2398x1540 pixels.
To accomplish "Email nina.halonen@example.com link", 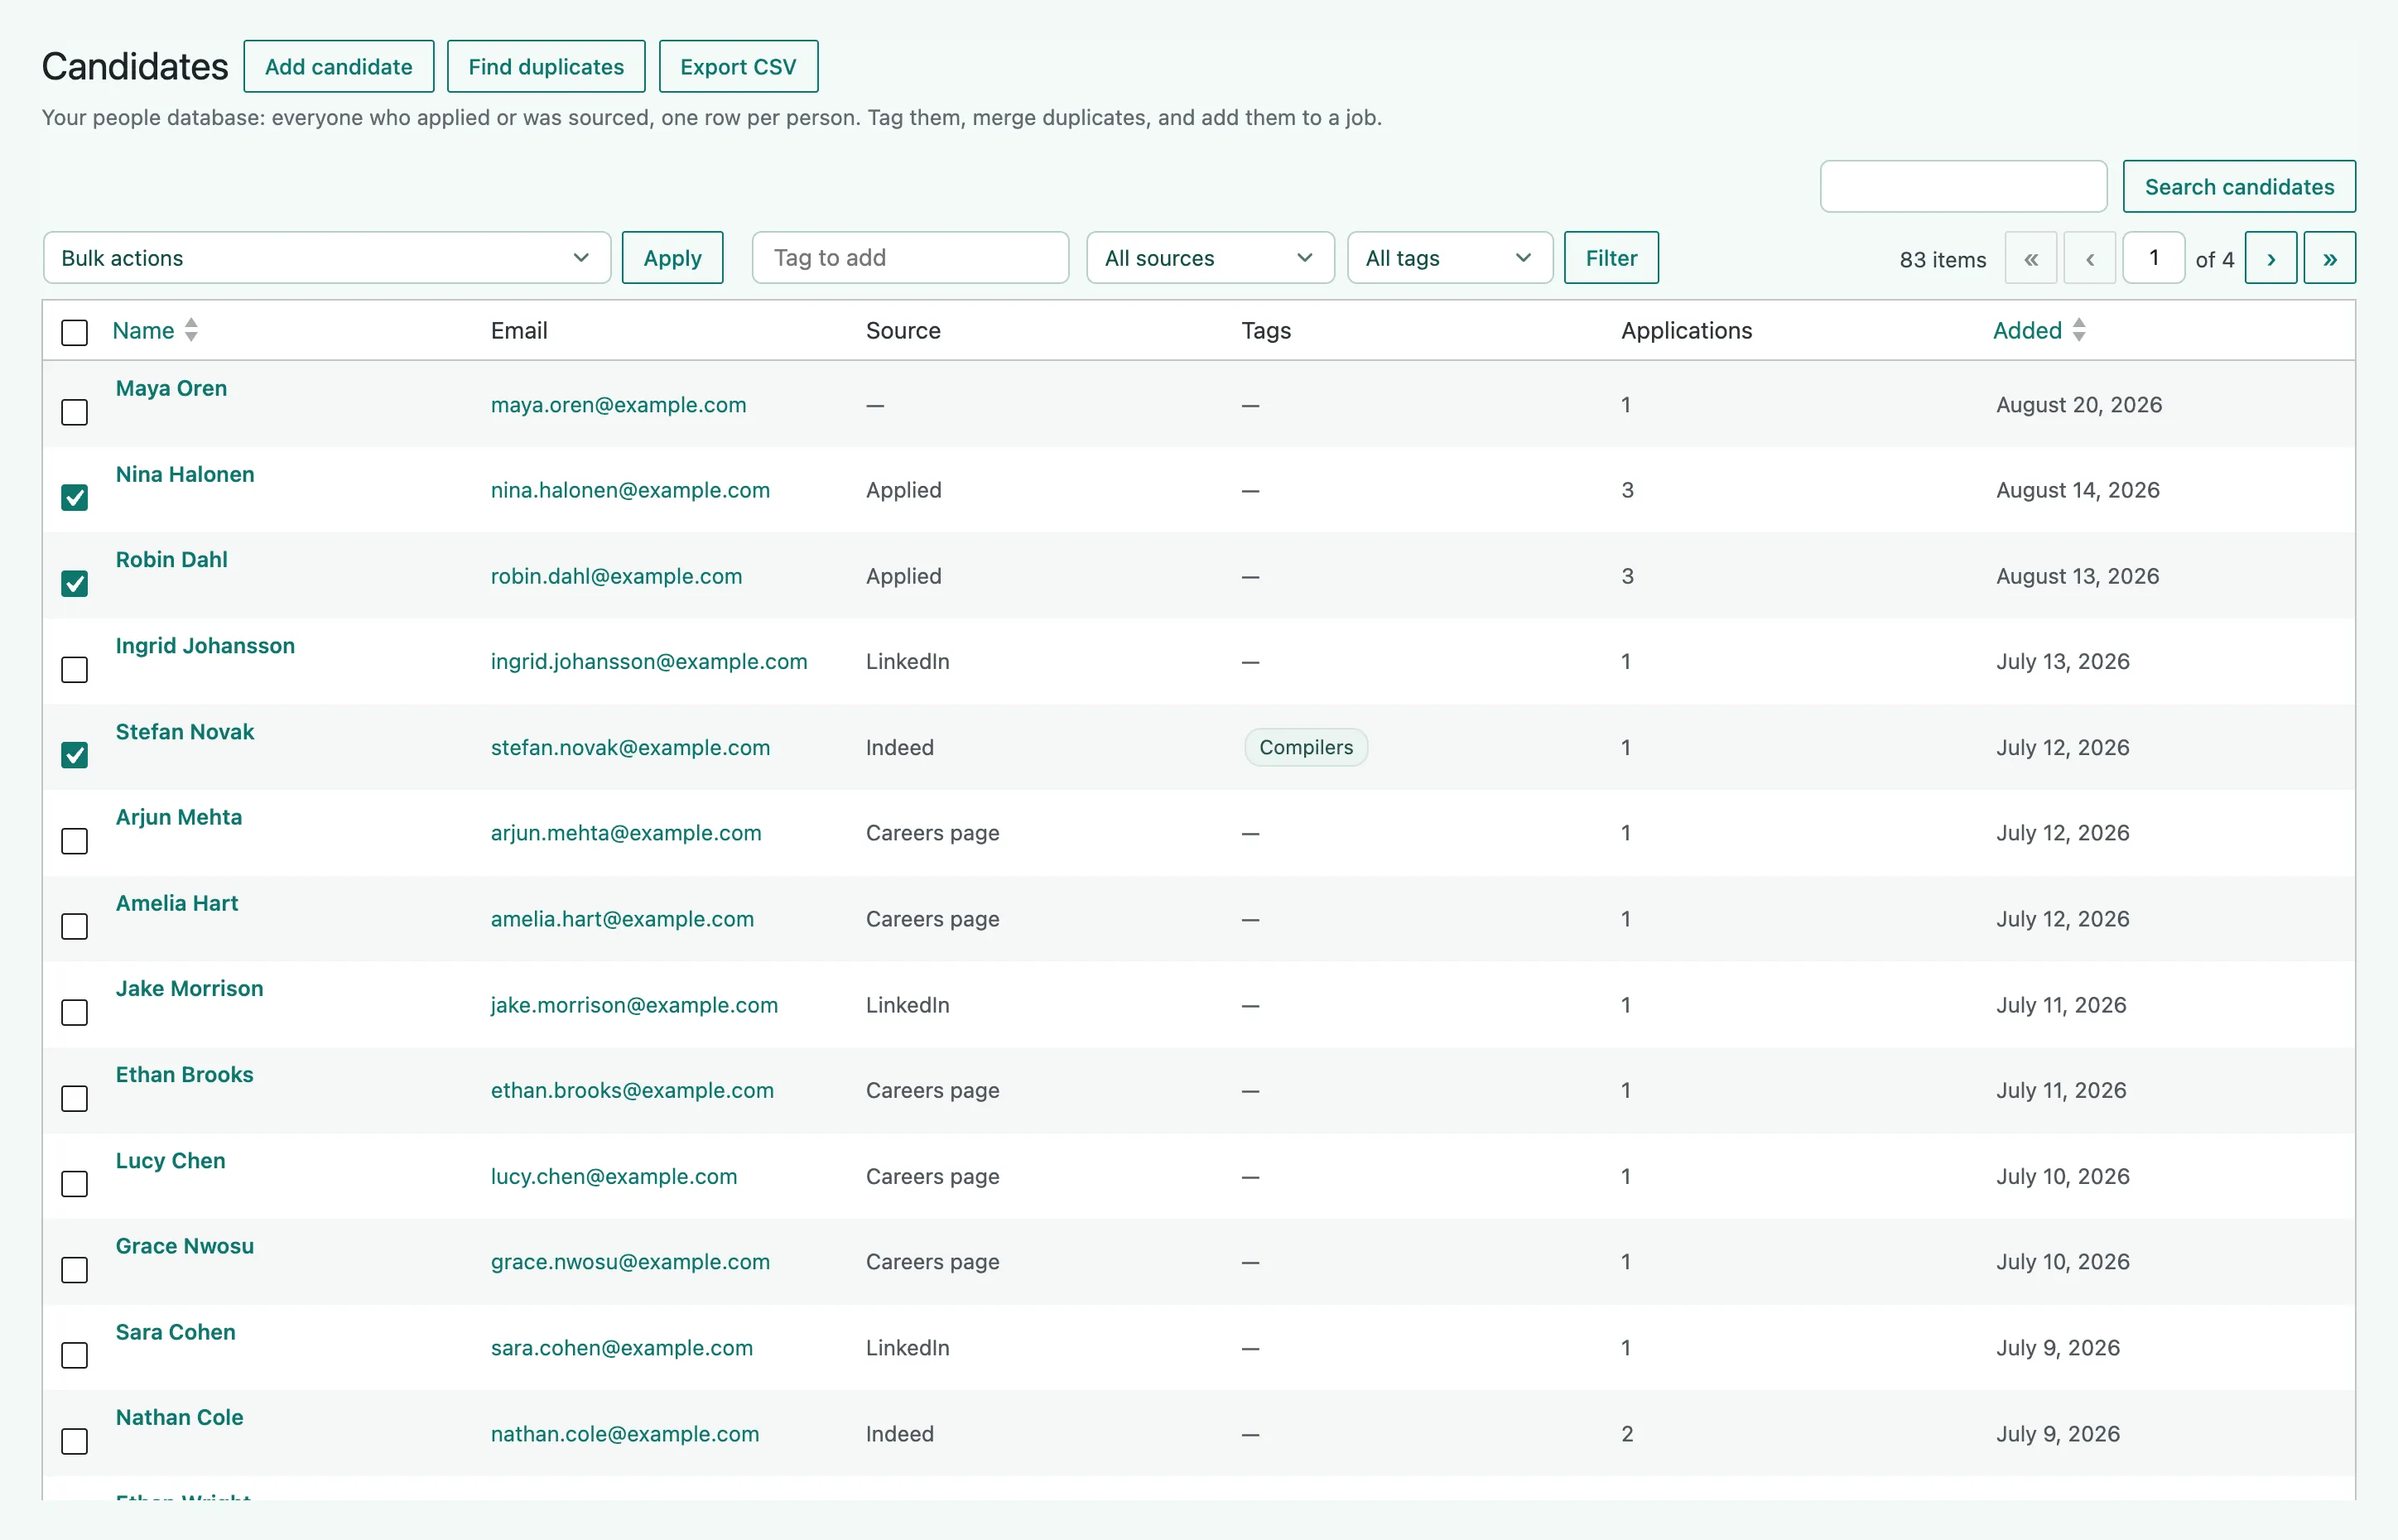I will [630, 490].
